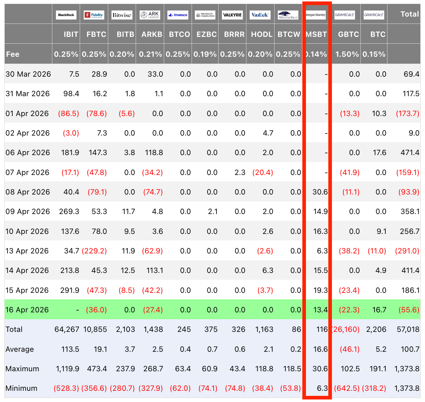Click the VanEck logo above HODL
425x402 pixels.
click(x=260, y=15)
